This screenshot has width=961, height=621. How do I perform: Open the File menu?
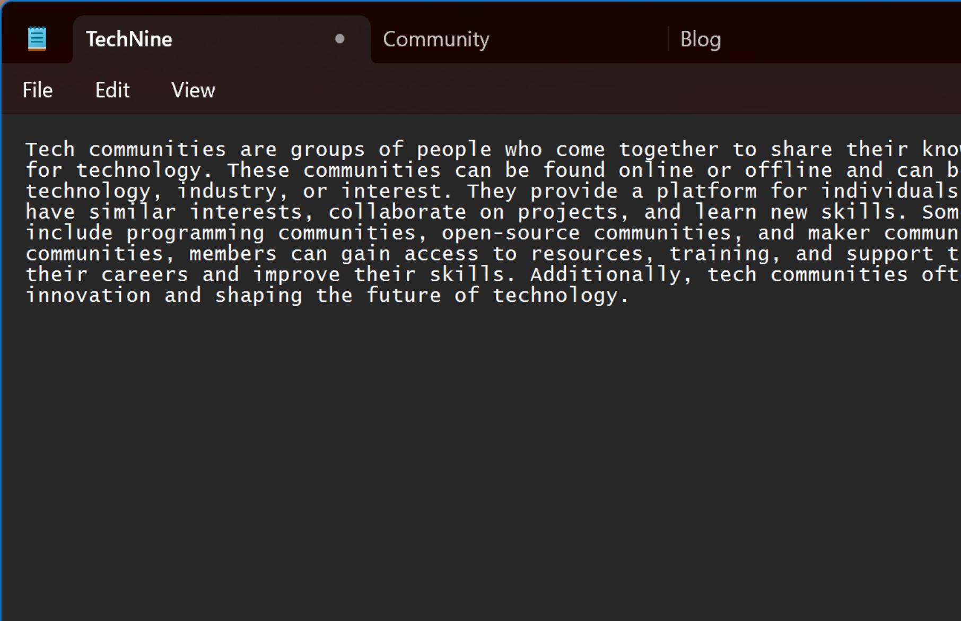[38, 90]
